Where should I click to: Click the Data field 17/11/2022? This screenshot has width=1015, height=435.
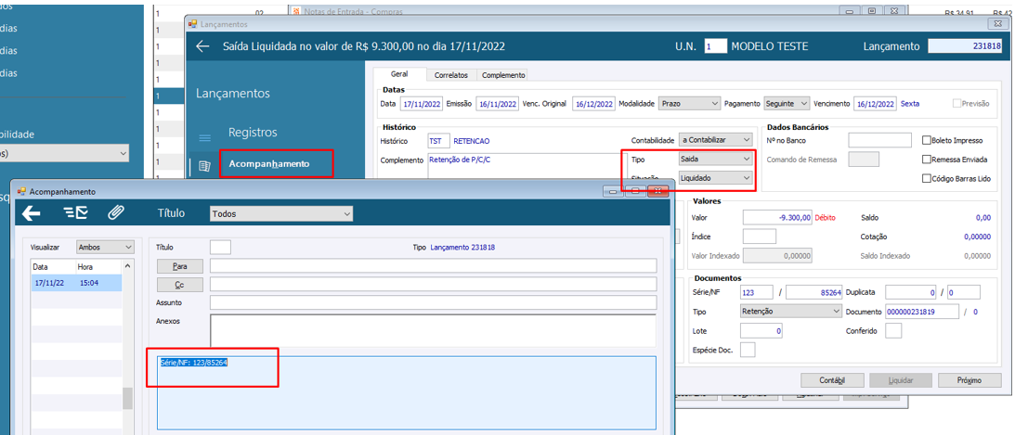click(421, 104)
